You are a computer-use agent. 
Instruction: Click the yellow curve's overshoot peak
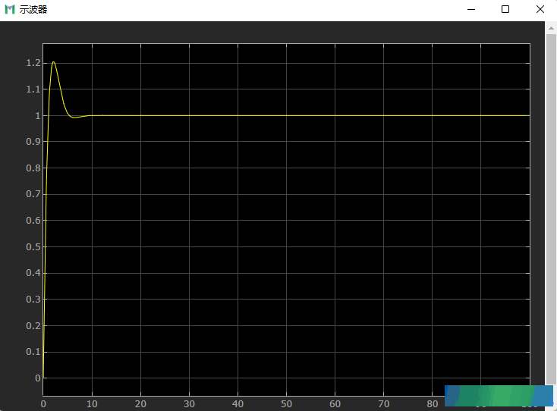[54, 62]
